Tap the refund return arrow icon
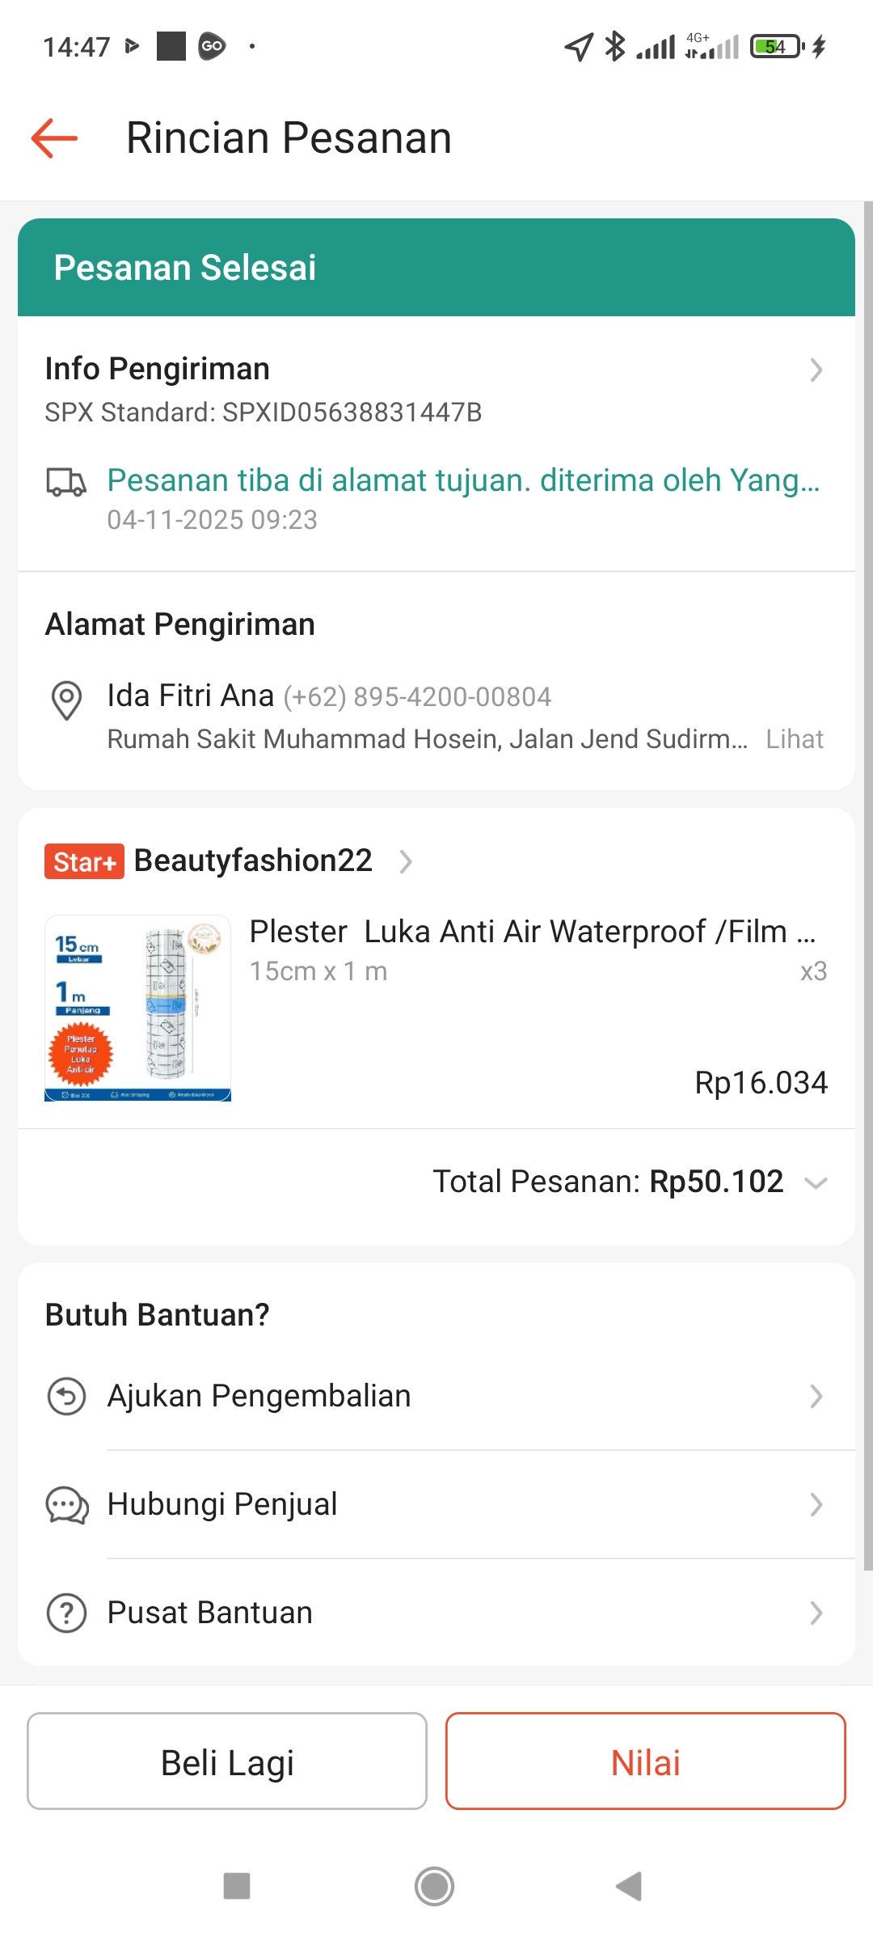The width and height of the screenshot is (873, 1941). 66,1397
